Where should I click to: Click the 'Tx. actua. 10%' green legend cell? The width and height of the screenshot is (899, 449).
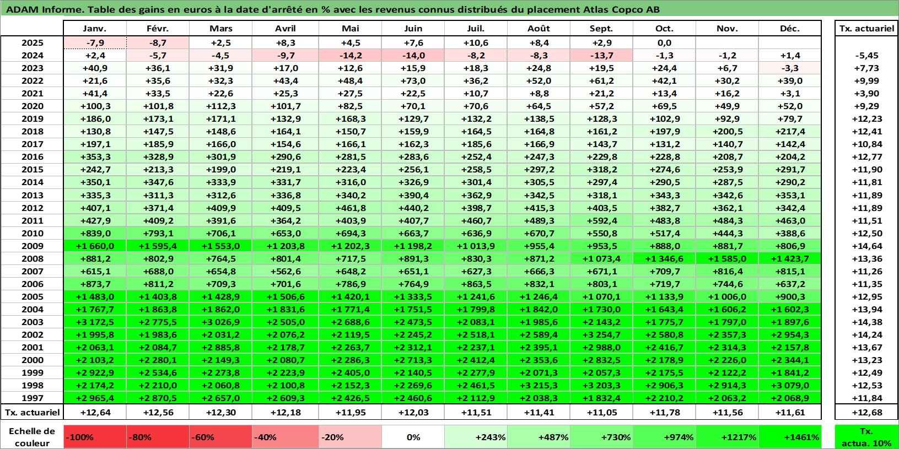point(866,436)
